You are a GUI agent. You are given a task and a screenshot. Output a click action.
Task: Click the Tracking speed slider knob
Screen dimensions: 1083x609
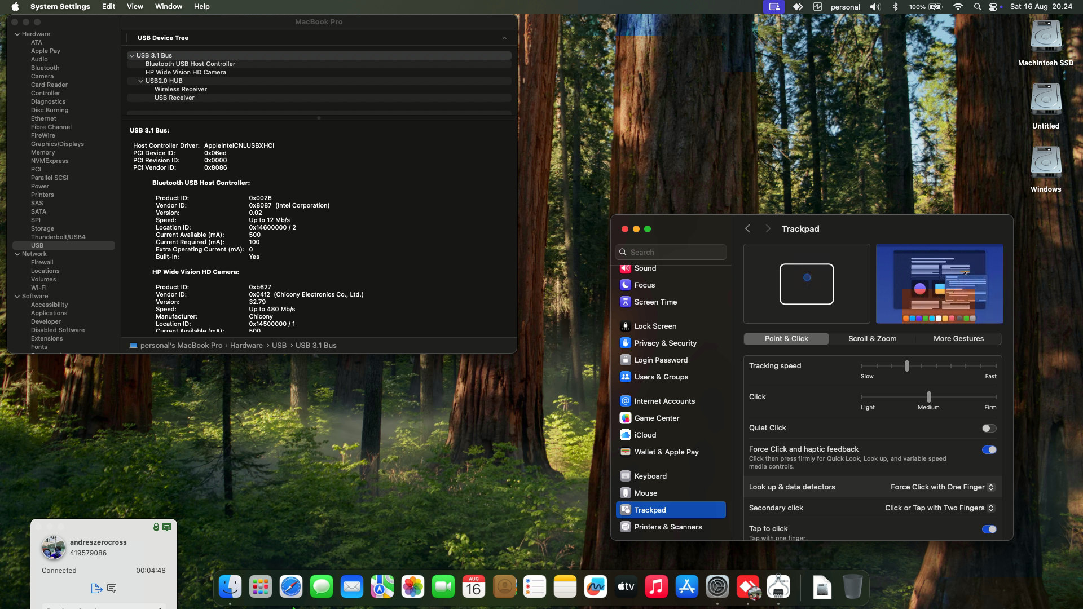(x=906, y=366)
